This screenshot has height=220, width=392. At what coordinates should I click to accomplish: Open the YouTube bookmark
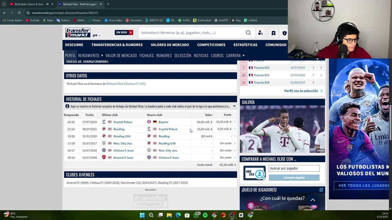[32, 20]
